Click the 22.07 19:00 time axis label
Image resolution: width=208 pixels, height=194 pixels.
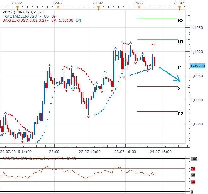[x=90, y=151]
